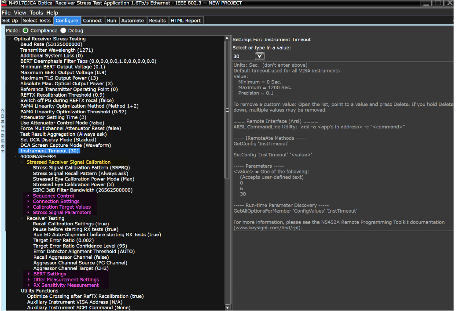Open the File menu
The image size is (456, 311).
coord(6,12)
